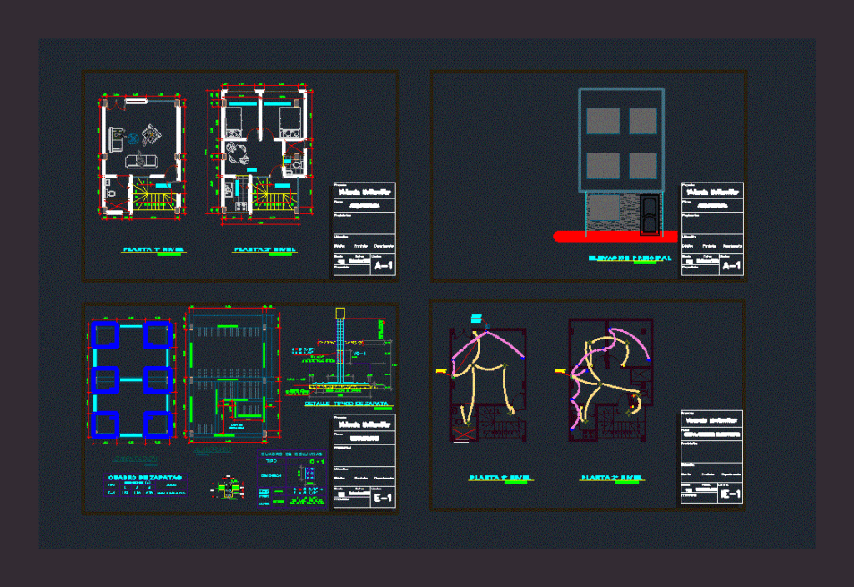Select the top-left blue footing in foundation plan
Image resolution: width=854 pixels, height=587 pixels.
[x=105, y=335]
